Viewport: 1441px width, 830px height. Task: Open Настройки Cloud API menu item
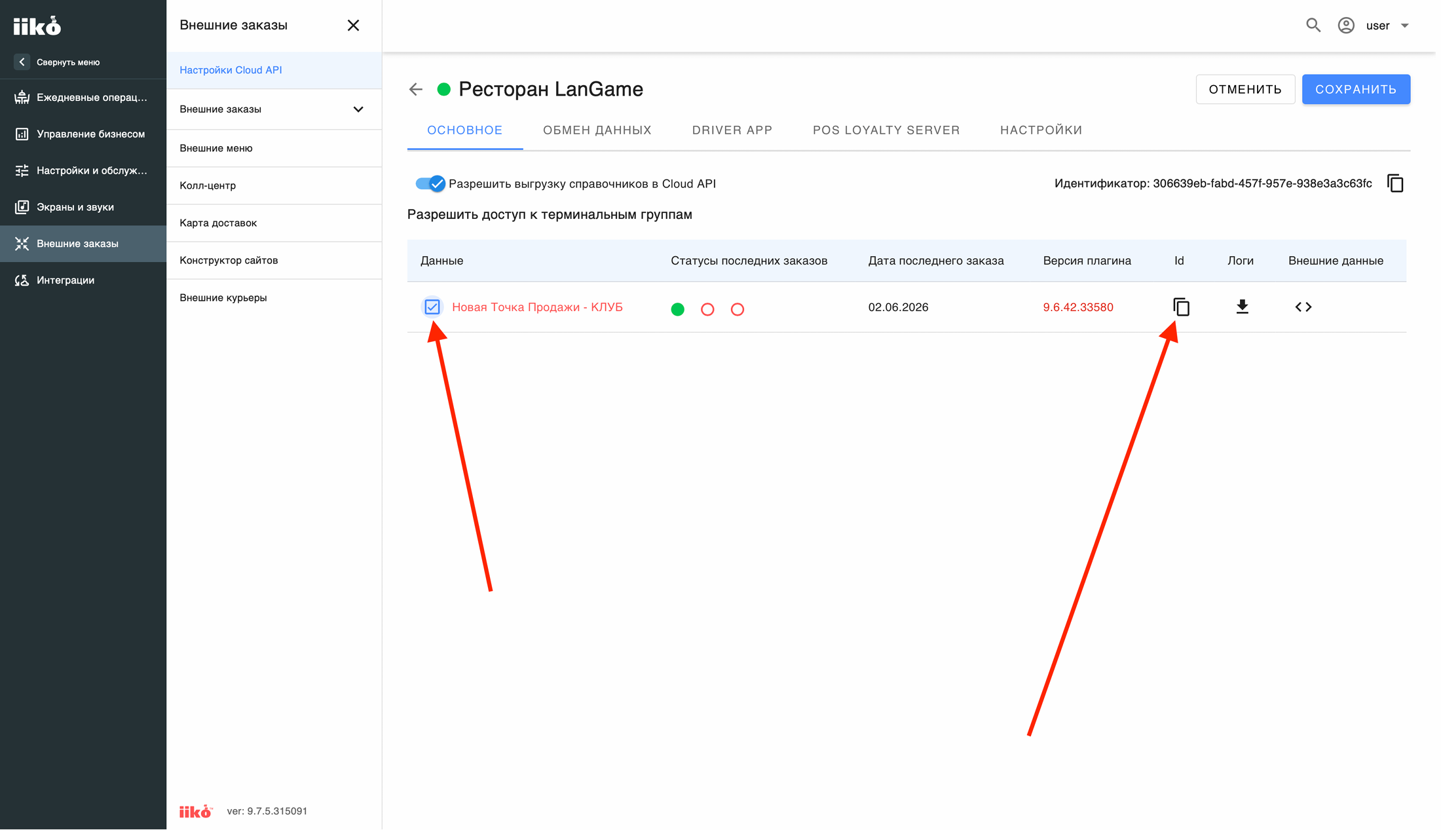274,70
